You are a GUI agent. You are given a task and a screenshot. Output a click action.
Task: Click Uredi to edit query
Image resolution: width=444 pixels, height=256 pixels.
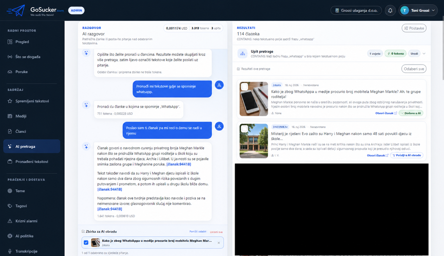[414, 54]
